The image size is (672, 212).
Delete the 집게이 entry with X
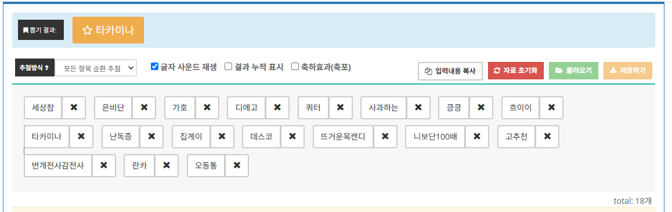(x=222, y=137)
